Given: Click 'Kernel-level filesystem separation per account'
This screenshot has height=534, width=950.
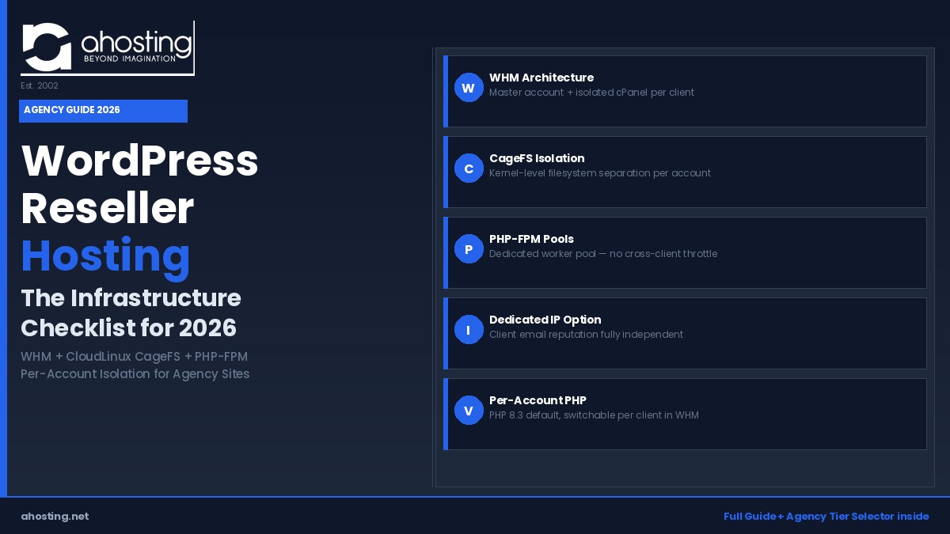Looking at the screenshot, I should pos(600,173).
